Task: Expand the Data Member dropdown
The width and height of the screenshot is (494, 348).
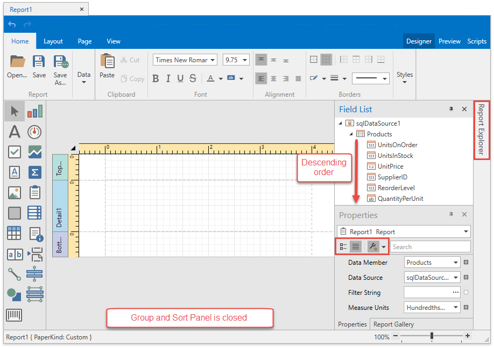Action: click(x=456, y=263)
